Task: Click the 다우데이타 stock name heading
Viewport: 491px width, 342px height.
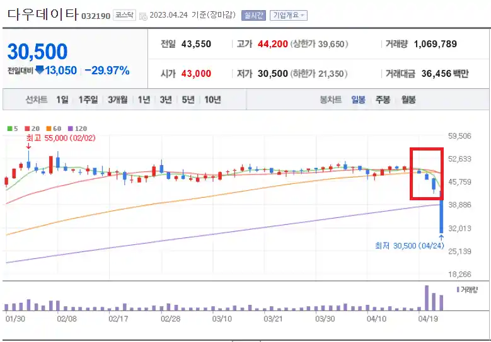Action: pos(43,14)
